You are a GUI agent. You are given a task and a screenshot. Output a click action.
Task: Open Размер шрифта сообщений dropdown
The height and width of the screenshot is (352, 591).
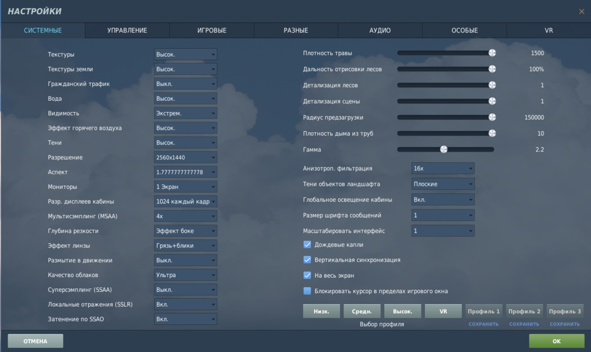(x=443, y=215)
